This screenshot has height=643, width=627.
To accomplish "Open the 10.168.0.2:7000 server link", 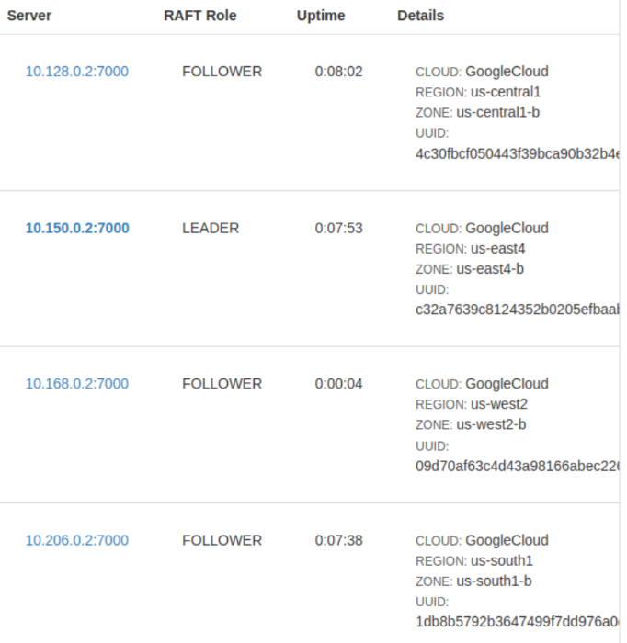I will click(x=77, y=384).
